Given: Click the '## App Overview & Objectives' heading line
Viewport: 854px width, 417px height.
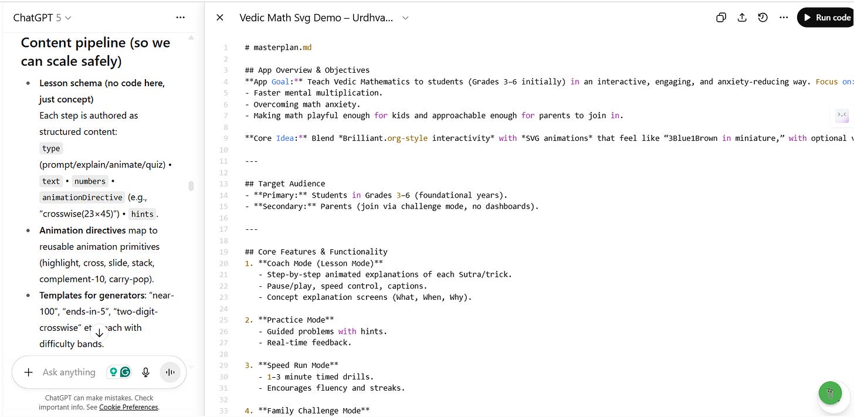Looking at the screenshot, I should pos(307,70).
